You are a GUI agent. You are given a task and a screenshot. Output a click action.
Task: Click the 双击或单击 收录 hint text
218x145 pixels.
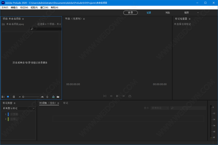[x=30, y=63]
